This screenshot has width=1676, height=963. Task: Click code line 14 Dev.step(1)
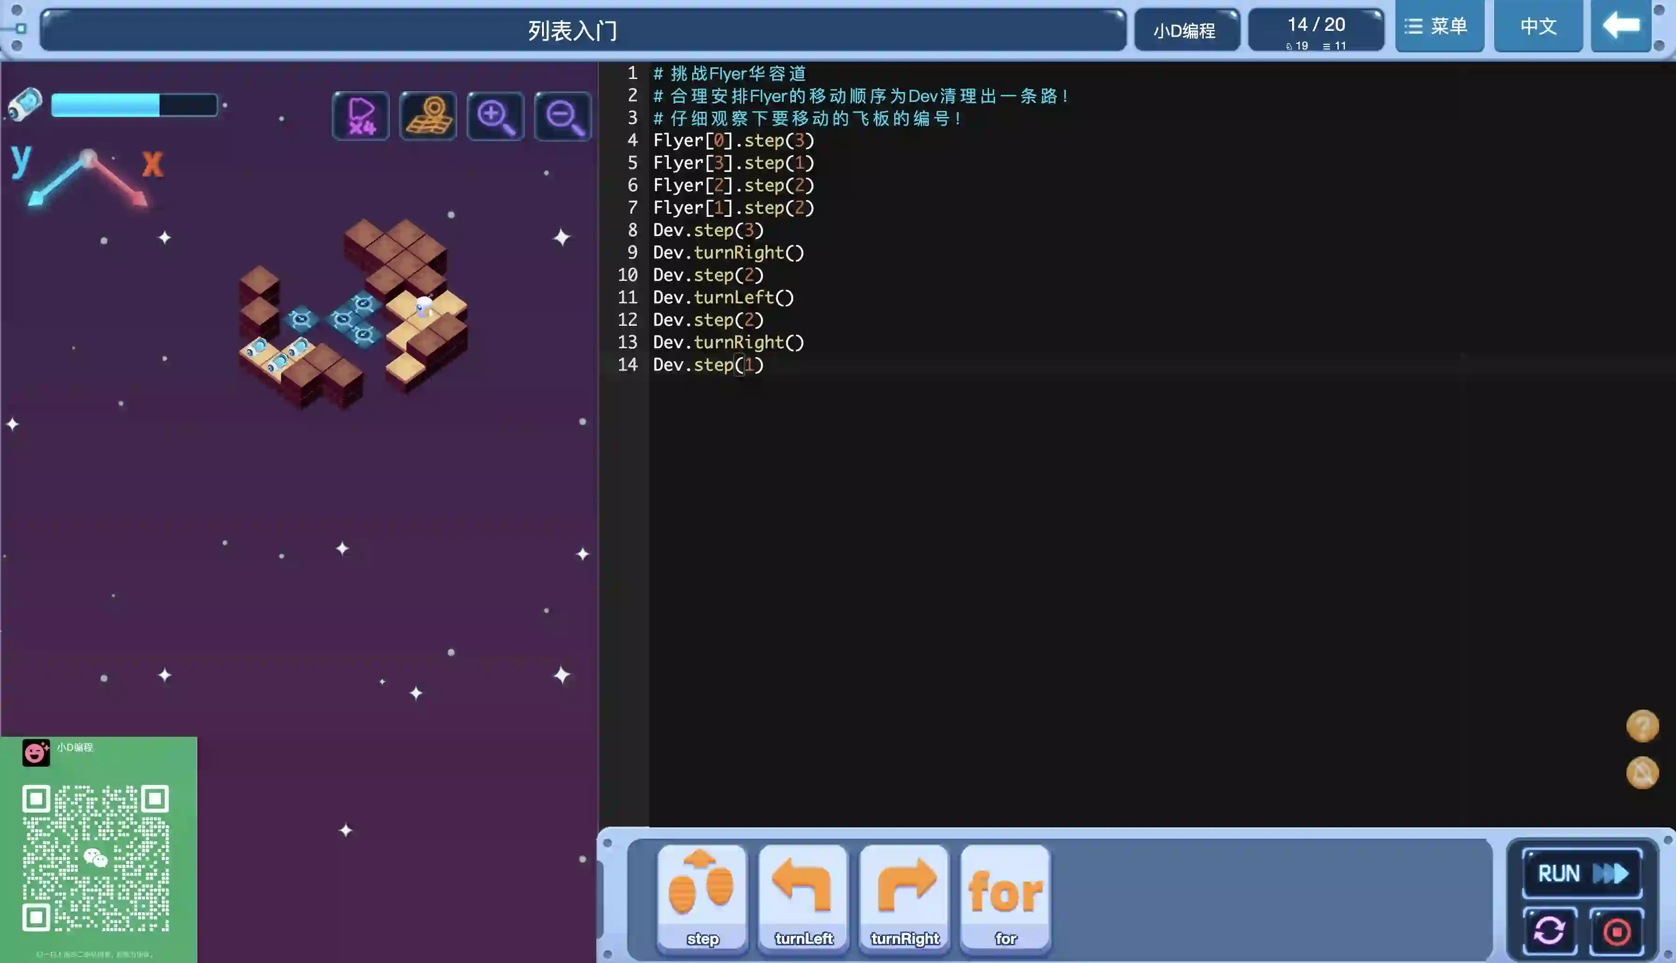point(708,365)
